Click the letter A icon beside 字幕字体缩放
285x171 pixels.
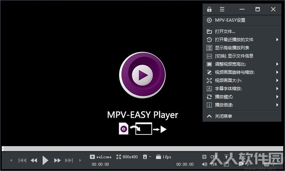(x=209, y=89)
